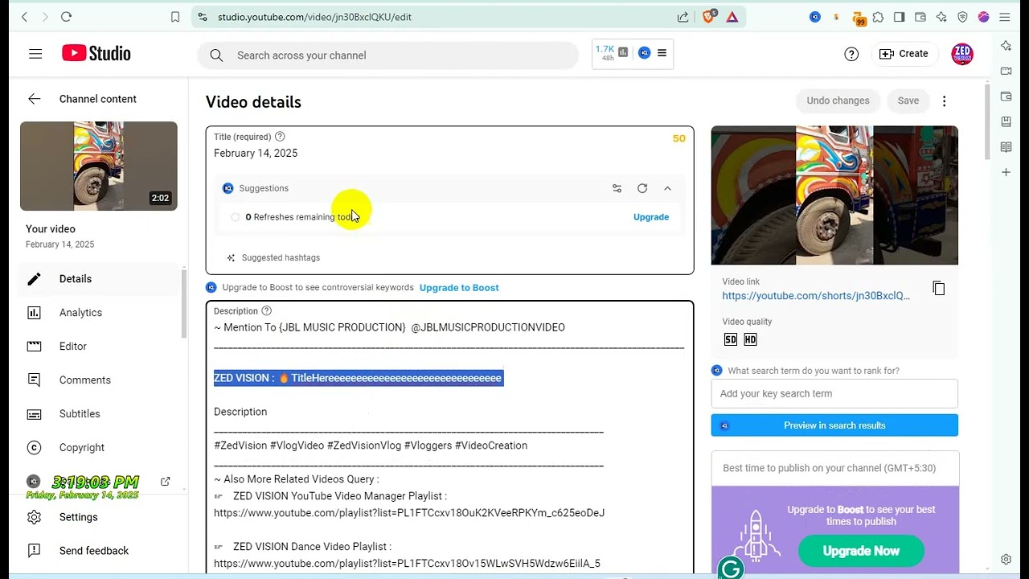Click the YouTube Studio logo

96,54
